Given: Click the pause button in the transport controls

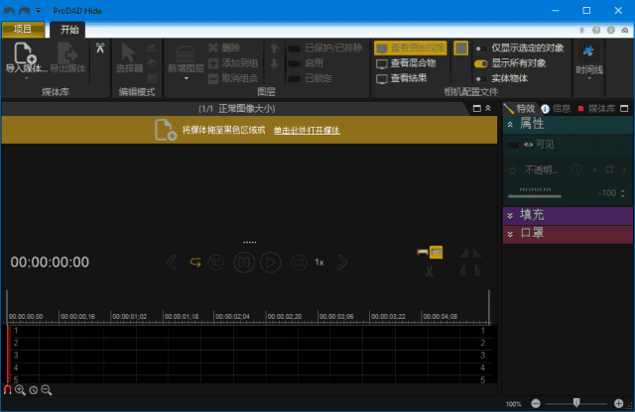Looking at the screenshot, I should point(243,262).
